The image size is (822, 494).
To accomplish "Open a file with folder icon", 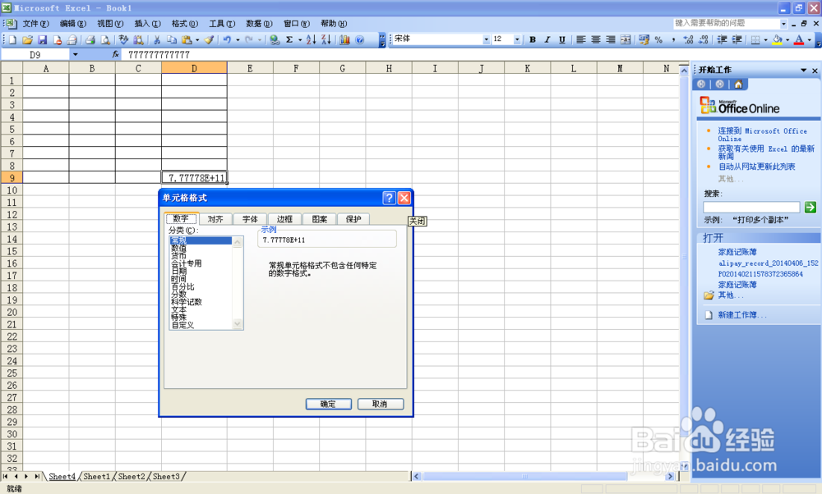I will (x=28, y=39).
